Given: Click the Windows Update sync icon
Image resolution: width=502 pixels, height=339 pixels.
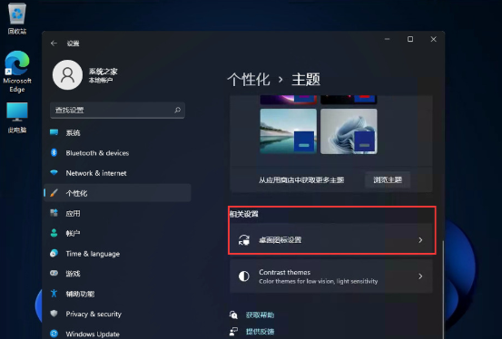Looking at the screenshot, I should coord(54,334).
